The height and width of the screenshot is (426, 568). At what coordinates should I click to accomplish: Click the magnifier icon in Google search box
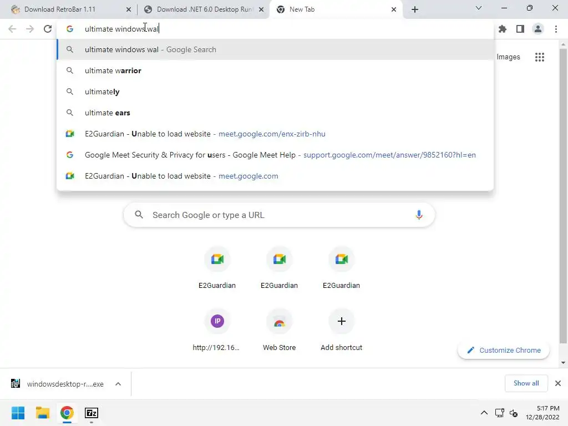point(139,215)
